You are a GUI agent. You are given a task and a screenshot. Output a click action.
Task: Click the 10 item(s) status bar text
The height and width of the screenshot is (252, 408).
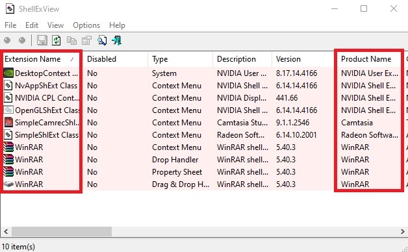pos(18,247)
